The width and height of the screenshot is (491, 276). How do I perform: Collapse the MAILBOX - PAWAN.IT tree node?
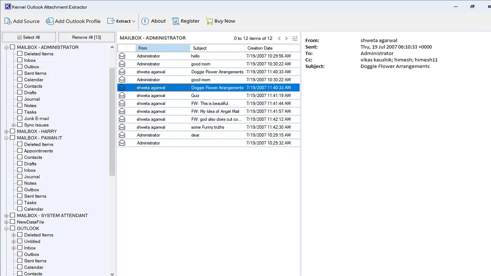tap(7, 138)
